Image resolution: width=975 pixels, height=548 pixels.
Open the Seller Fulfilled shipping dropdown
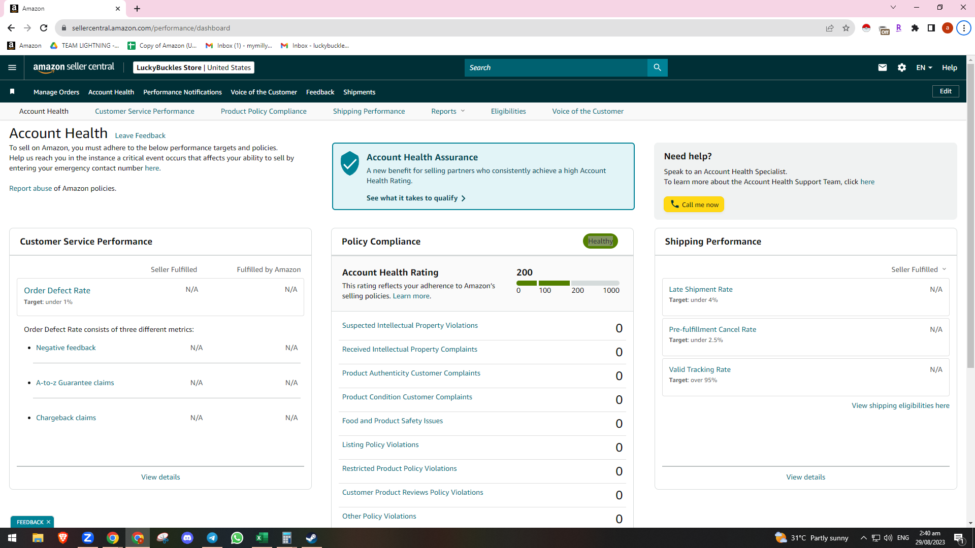[x=919, y=269]
